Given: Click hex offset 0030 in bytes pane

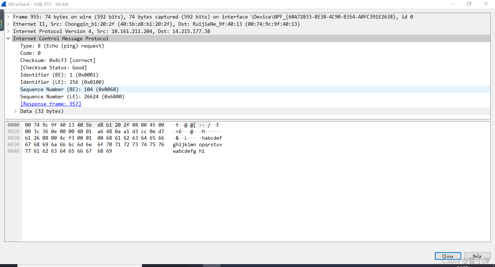Looking at the screenshot, I should point(13,144).
